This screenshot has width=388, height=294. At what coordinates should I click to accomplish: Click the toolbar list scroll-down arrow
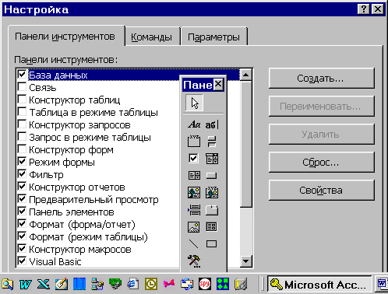[245, 261]
